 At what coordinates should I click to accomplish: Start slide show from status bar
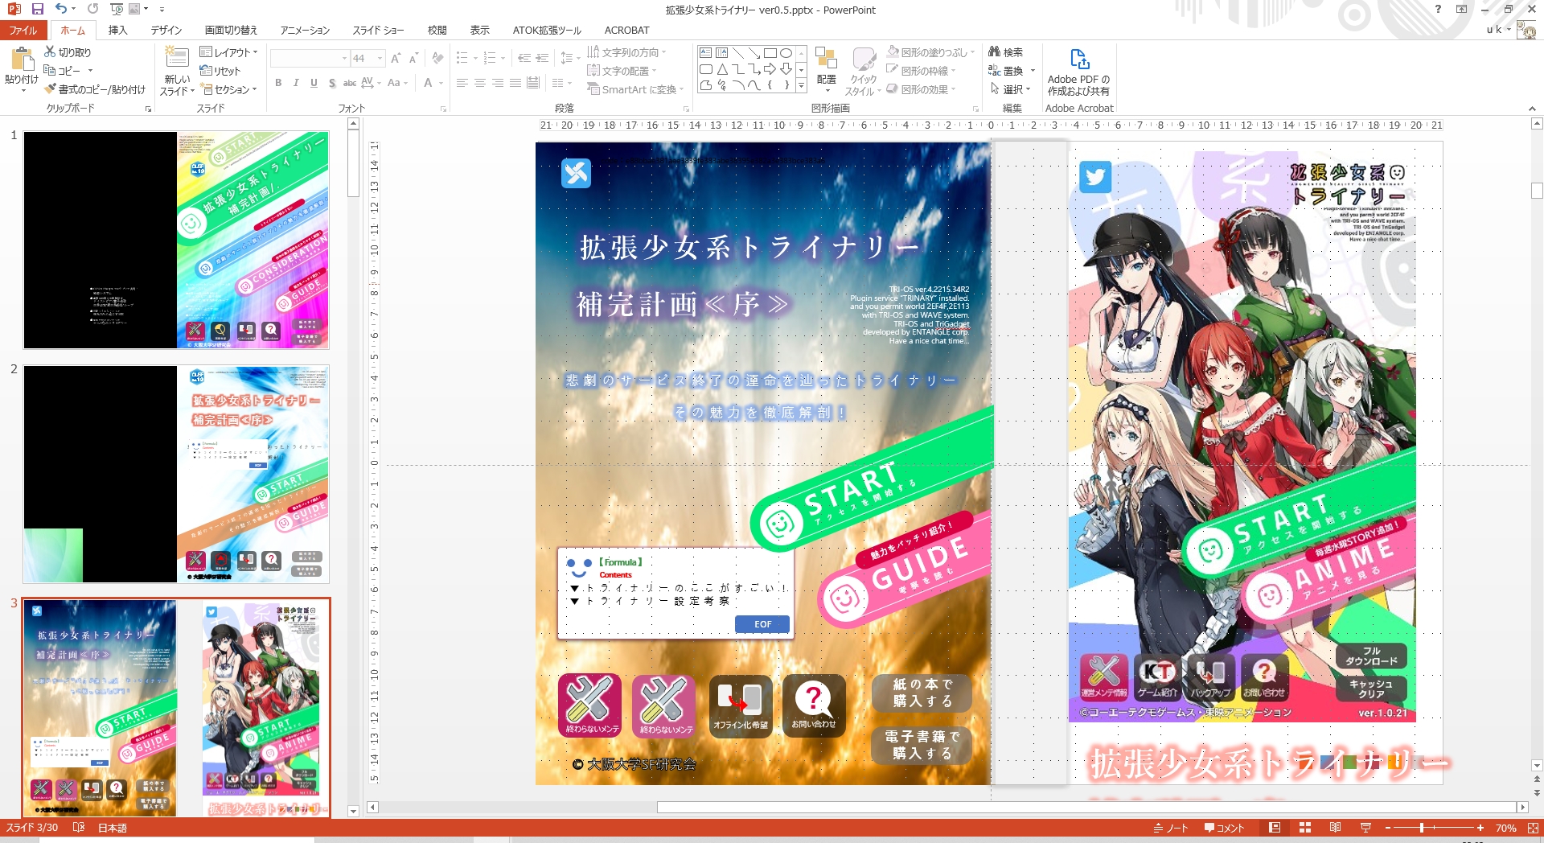click(x=1365, y=828)
